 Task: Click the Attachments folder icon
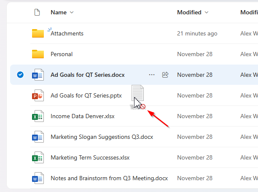point(38,33)
